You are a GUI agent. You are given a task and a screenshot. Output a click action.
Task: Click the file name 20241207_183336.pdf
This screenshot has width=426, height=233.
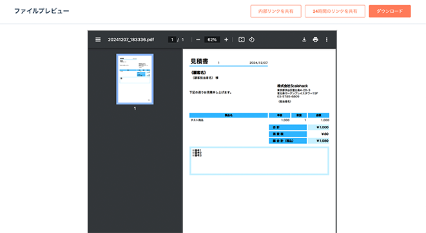click(x=131, y=40)
